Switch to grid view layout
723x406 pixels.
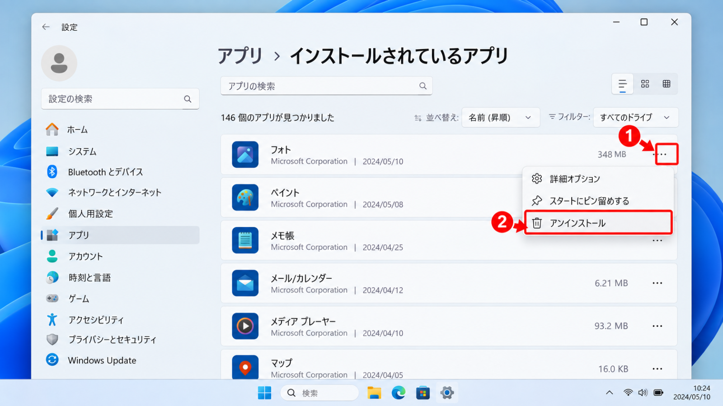click(645, 84)
